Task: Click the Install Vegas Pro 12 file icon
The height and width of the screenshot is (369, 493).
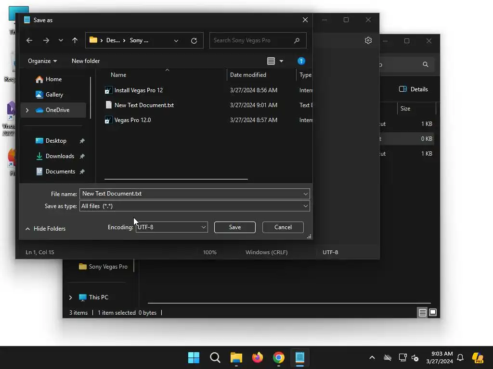Action: pos(108,90)
